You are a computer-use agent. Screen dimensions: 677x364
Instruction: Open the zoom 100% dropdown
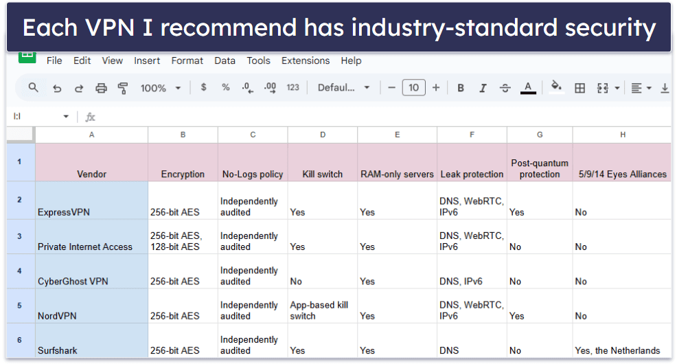coord(160,88)
